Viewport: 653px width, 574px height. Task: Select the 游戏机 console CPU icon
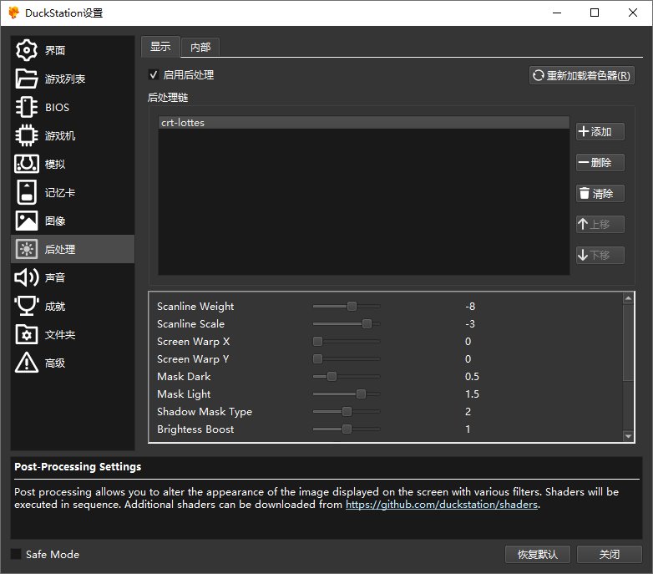tap(27, 135)
